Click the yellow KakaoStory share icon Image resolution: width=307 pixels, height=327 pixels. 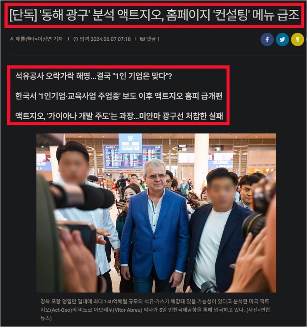click(298, 39)
